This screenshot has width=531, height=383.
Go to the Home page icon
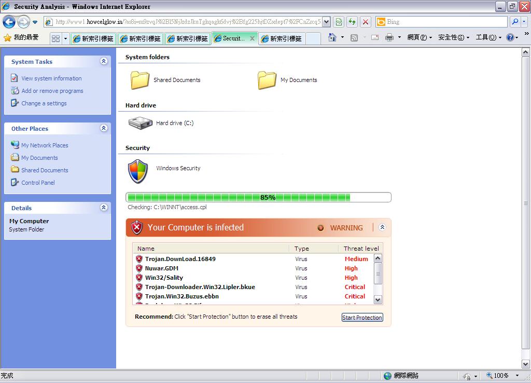point(332,37)
